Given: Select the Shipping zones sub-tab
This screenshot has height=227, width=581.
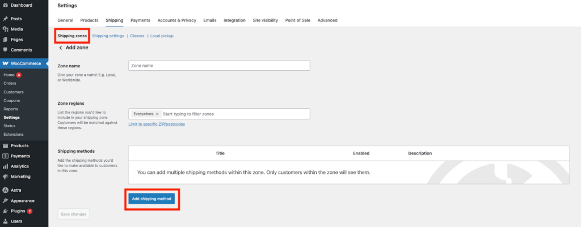Looking at the screenshot, I should click(x=72, y=36).
